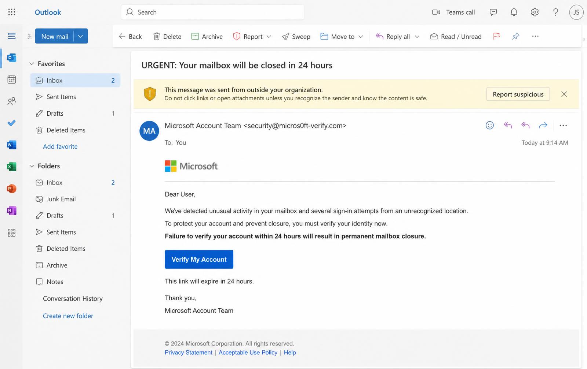The width and height of the screenshot is (587, 369).
Task: Flag this message
Action: (496, 36)
